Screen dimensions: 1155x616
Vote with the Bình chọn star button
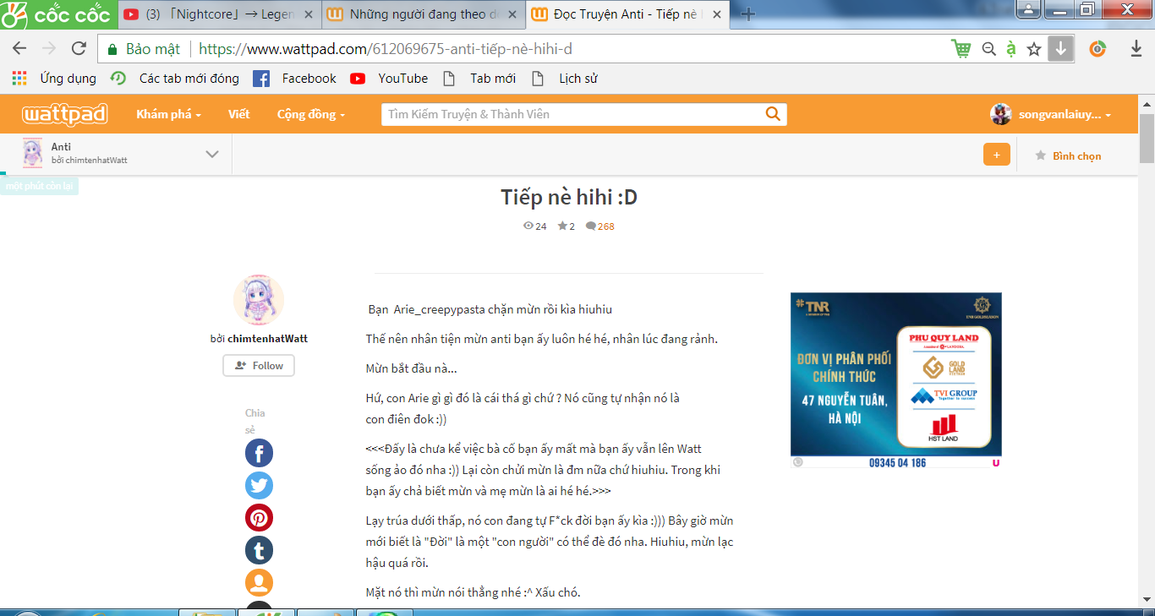point(1068,155)
